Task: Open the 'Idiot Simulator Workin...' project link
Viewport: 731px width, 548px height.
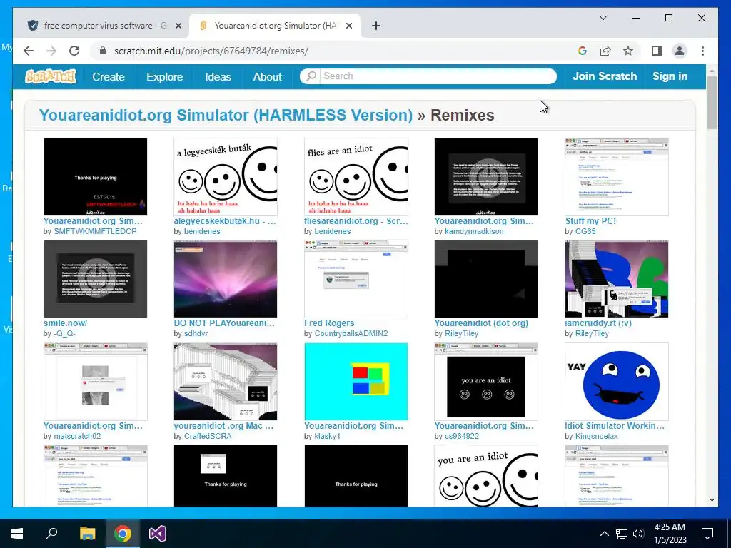Action: click(615, 425)
